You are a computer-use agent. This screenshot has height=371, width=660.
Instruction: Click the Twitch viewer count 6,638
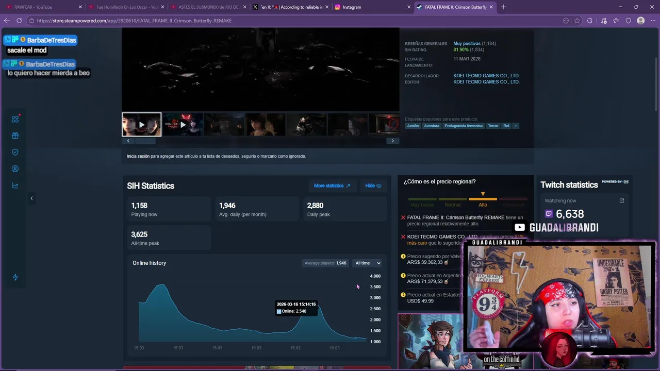coord(570,214)
